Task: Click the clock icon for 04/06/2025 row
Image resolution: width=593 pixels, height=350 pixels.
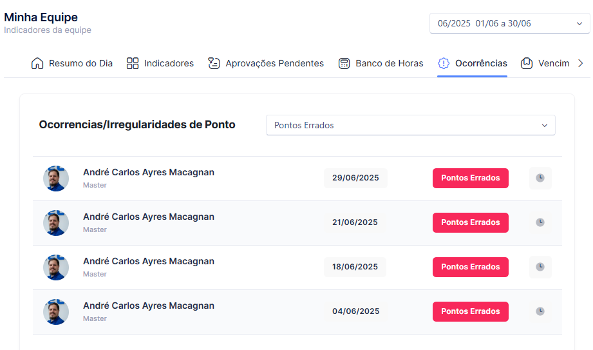Action: pyautogui.click(x=540, y=311)
